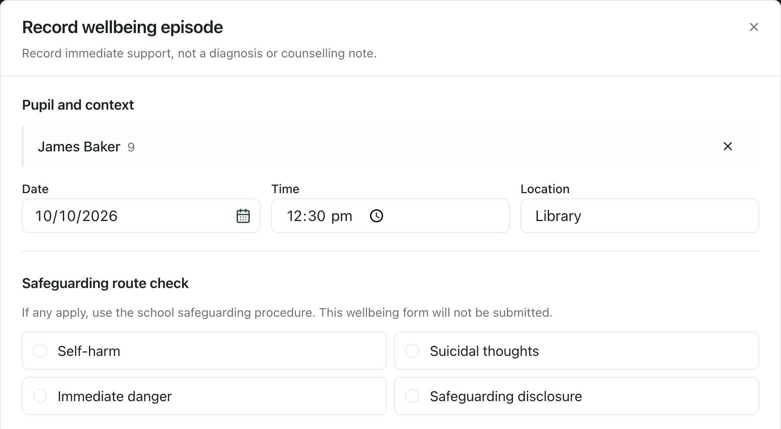Click the pupil name James Baker
Image resolution: width=781 pixels, height=429 pixels.
(79, 147)
